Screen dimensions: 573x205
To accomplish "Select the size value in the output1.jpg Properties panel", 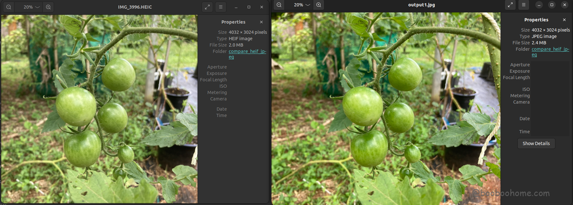I will tap(551, 30).
